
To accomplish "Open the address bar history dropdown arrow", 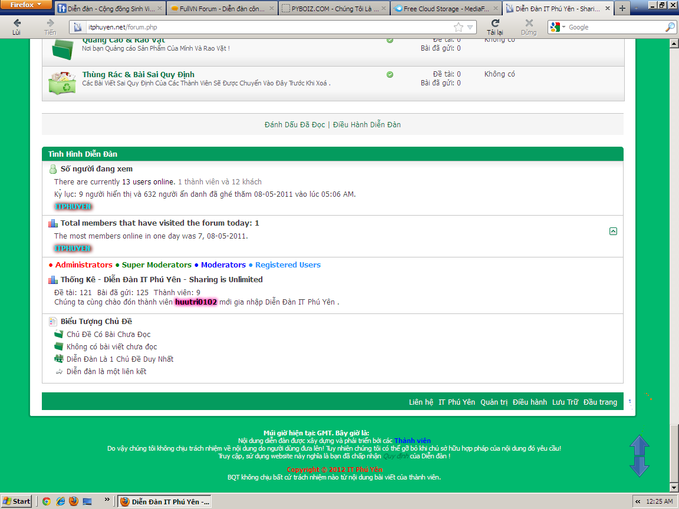I will point(470,27).
